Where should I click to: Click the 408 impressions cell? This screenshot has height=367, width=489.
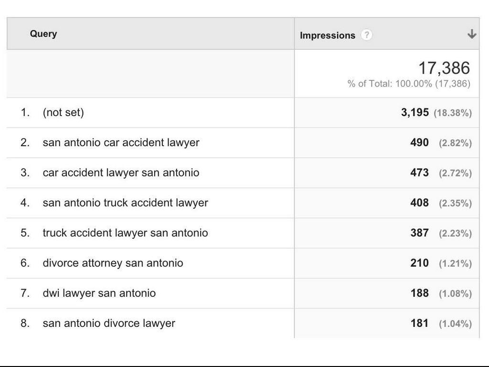point(419,203)
